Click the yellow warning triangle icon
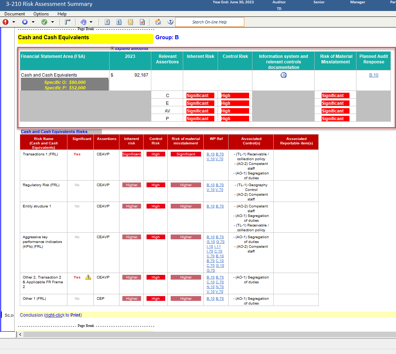The width and height of the screenshot is (396, 354). pos(88,277)
